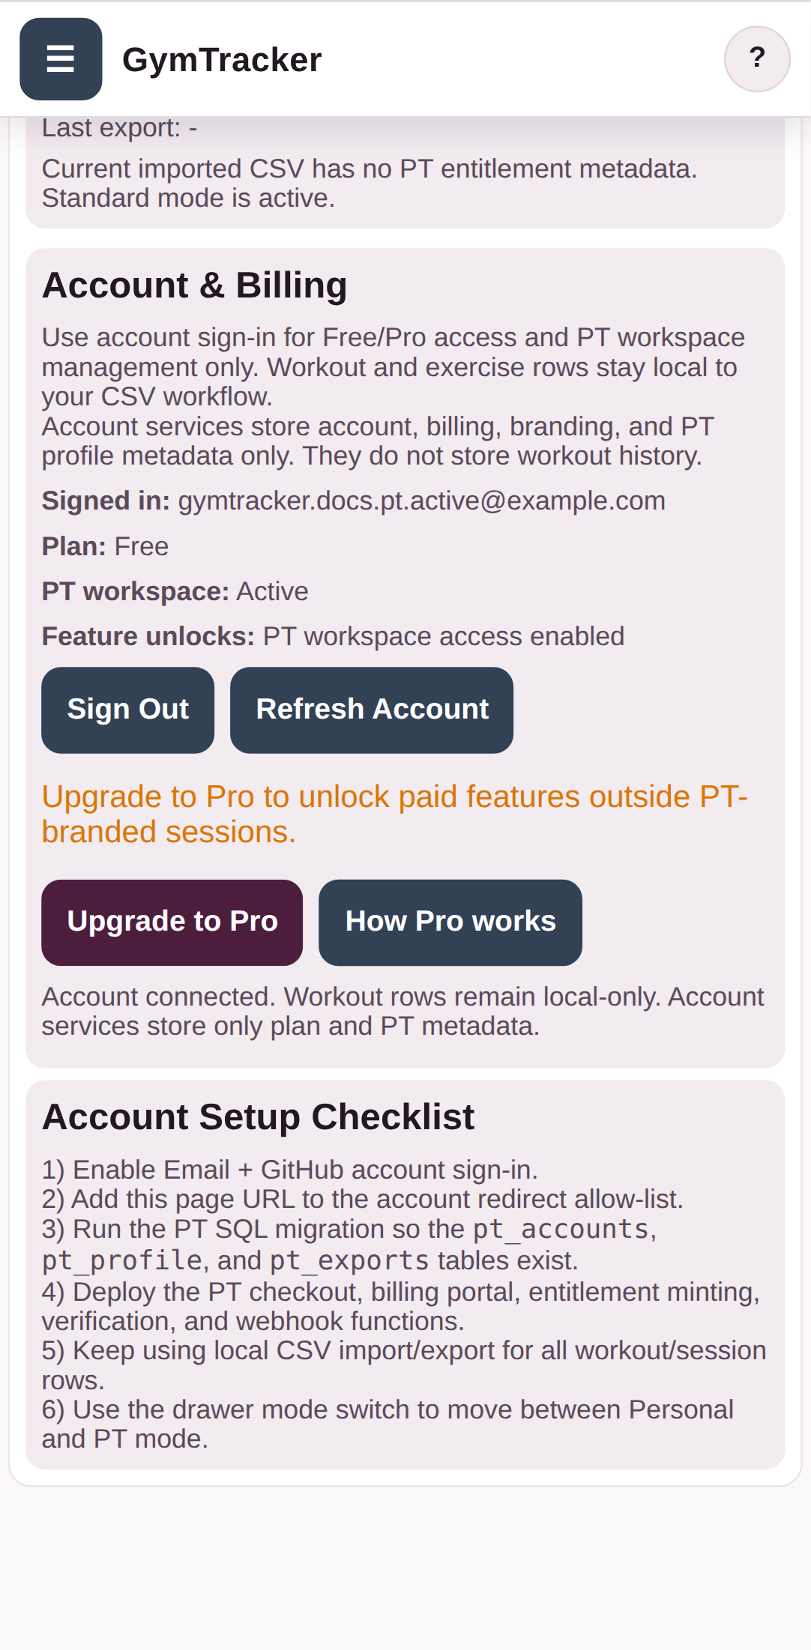Click Refresh Account
811x1650 pixels.
[x=372, y=709]
